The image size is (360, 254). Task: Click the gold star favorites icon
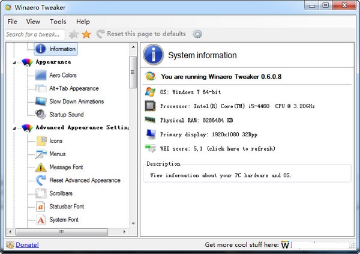coord(86,34)
